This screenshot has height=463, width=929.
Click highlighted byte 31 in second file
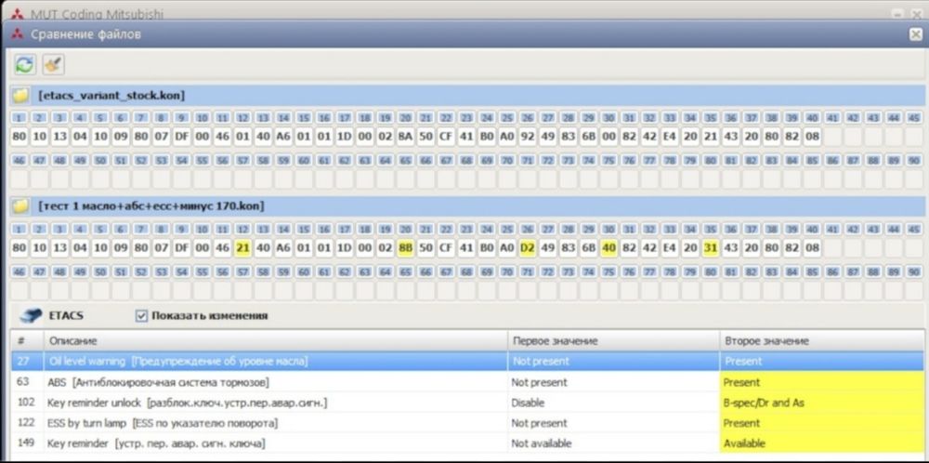point(711,248)
